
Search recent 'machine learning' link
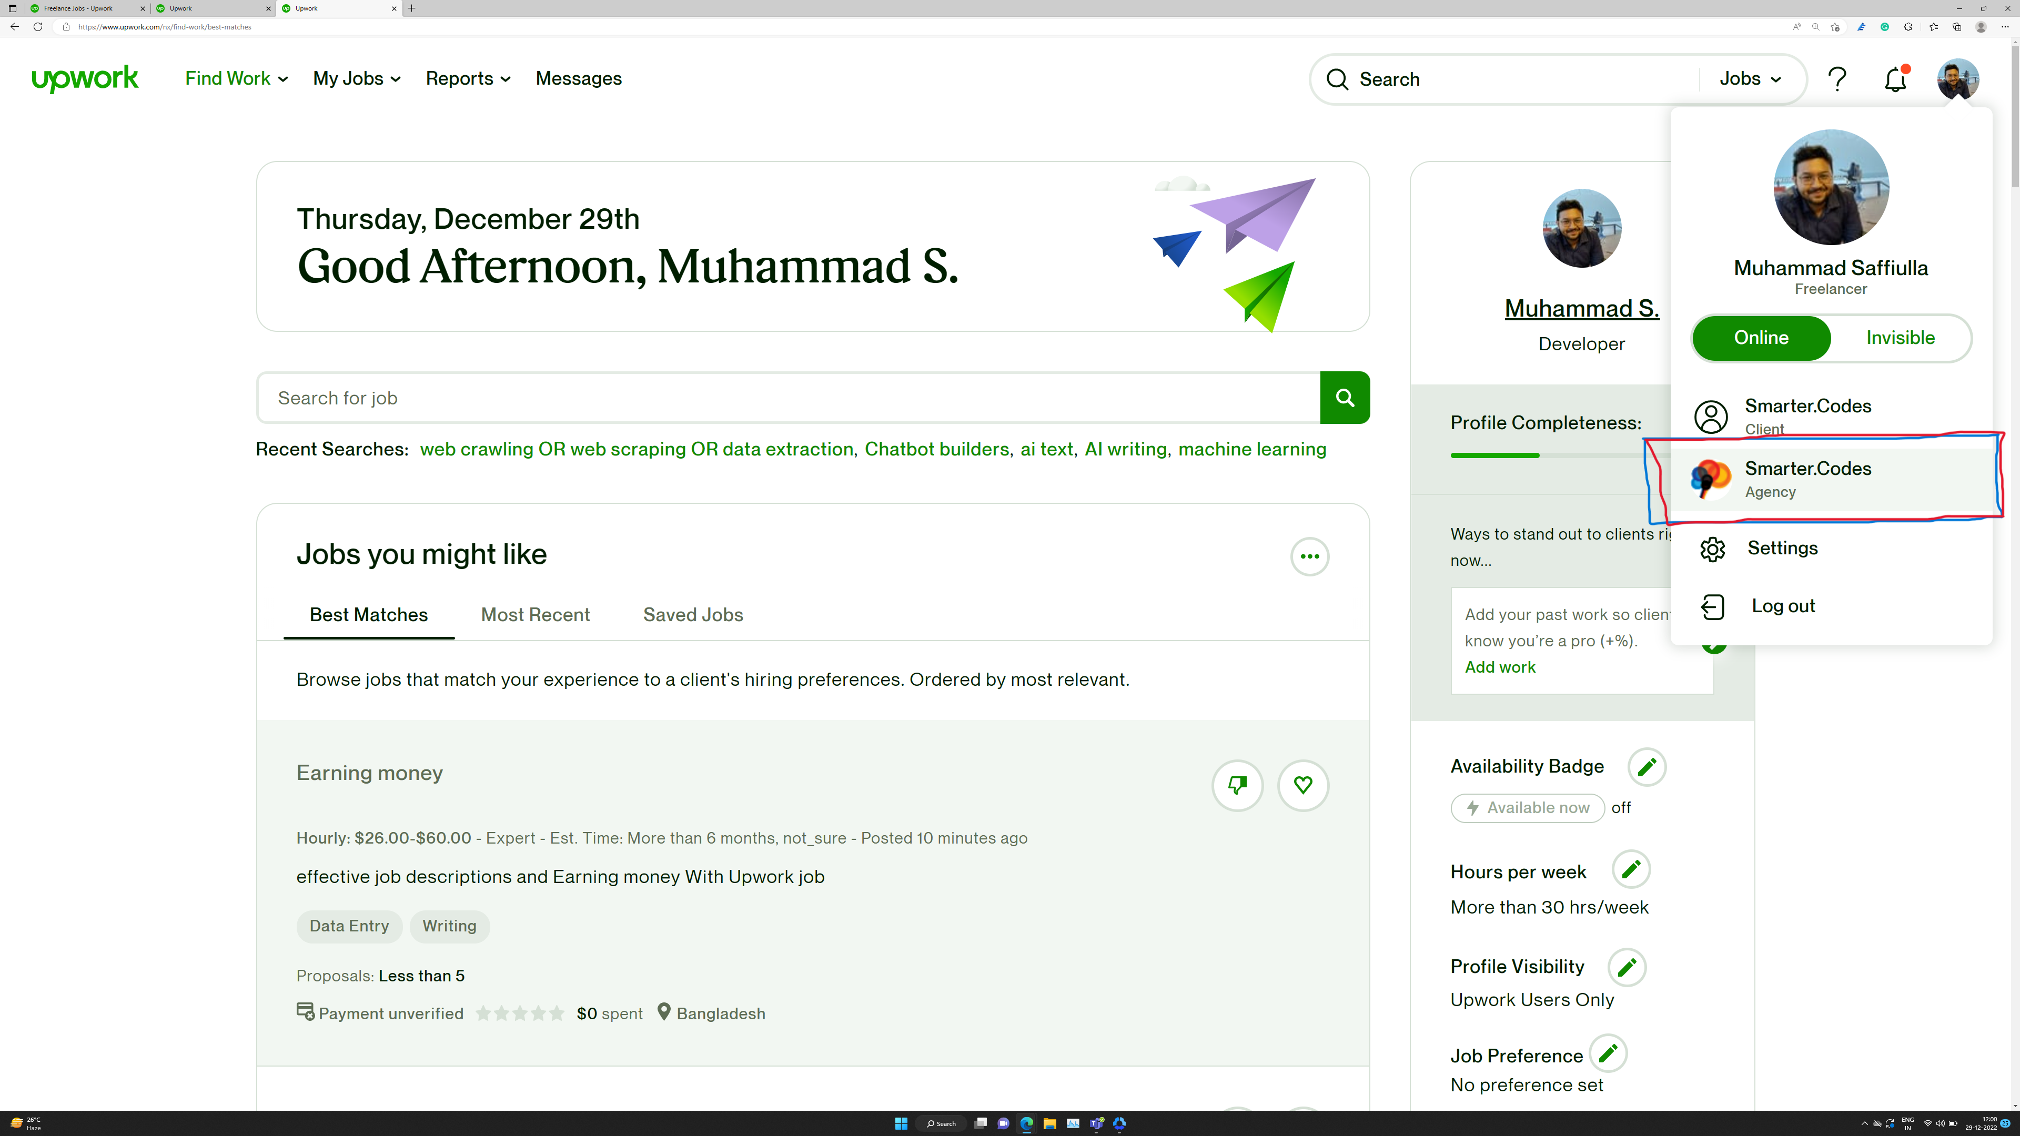click(x=1253, y=449)
